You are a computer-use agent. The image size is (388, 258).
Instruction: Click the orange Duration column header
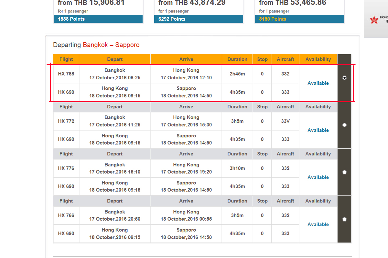(237, 59)
